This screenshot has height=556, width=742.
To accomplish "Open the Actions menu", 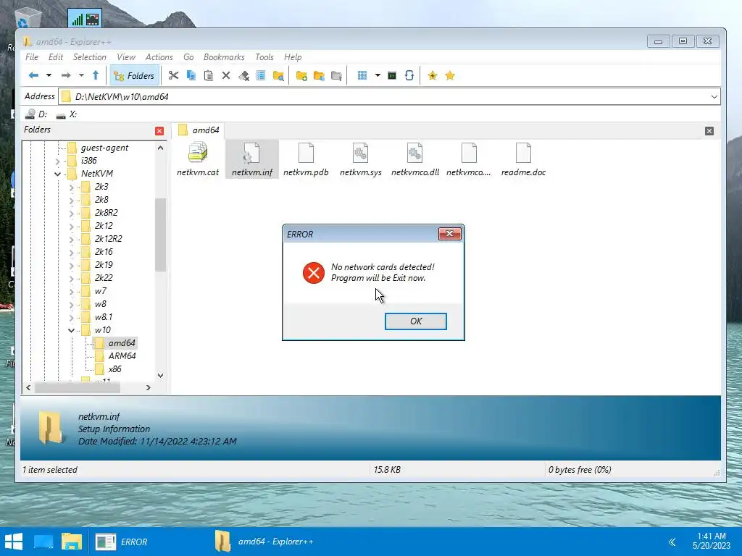I will point(159,57).
